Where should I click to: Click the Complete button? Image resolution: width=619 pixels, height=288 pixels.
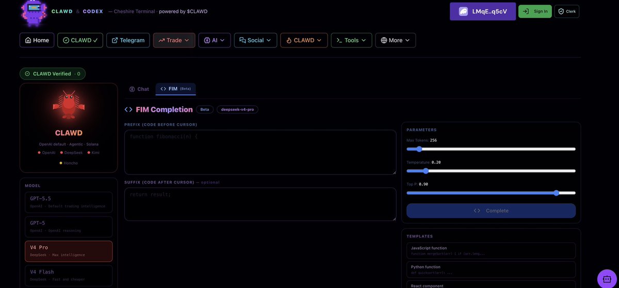point(491,211)
